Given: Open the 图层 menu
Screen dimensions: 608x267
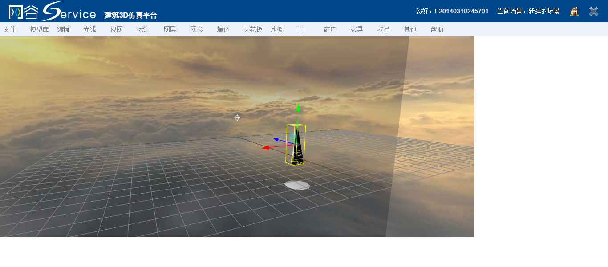Looking at the screenshot, I should [x=170, y=29].
